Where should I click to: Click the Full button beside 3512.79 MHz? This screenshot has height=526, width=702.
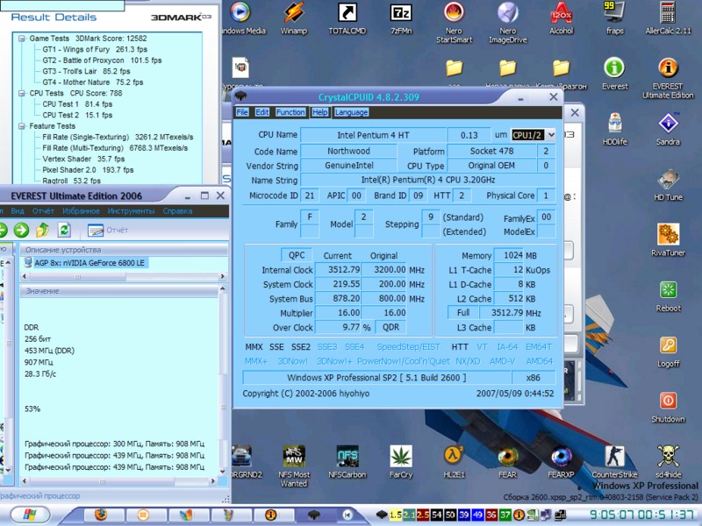point(463,312)
